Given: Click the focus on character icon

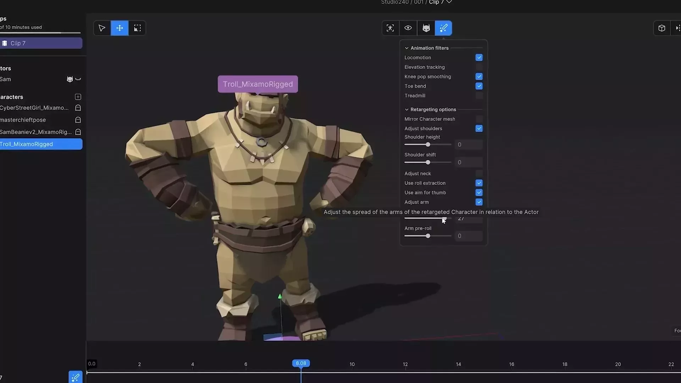Looking at the screenshot, I should pos(390,28).
